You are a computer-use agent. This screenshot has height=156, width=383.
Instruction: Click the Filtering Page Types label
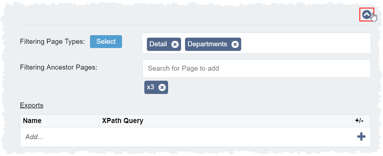[52, 42]
